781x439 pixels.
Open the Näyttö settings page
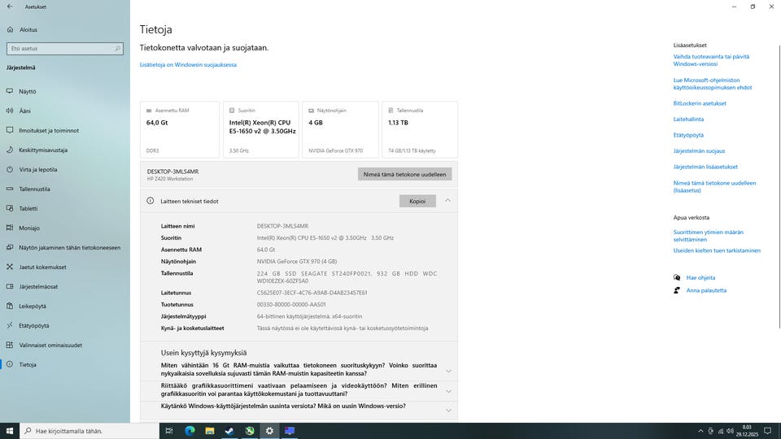click(x=28, y=92)
